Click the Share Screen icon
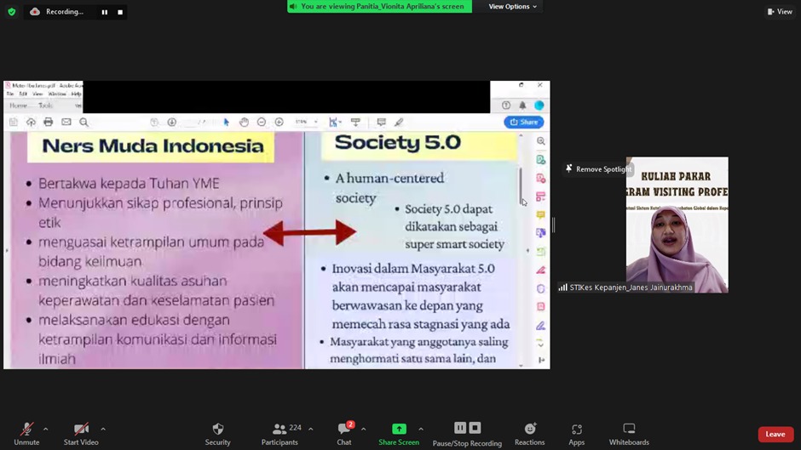Image resolution: width=801 pixels, height=450 pixels. [398, 429]
